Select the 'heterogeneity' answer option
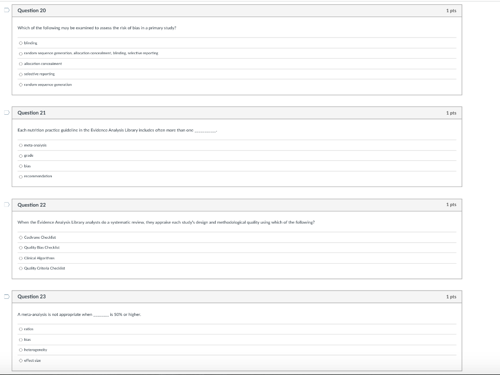This screenshot has height=375, width=500. pyautogui.click(x=21, y=350)
